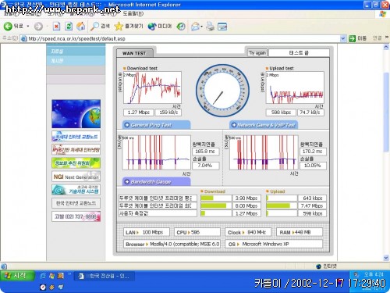Expand the address bar URL dropdown
Screen dimensions: 390x293
343,38
